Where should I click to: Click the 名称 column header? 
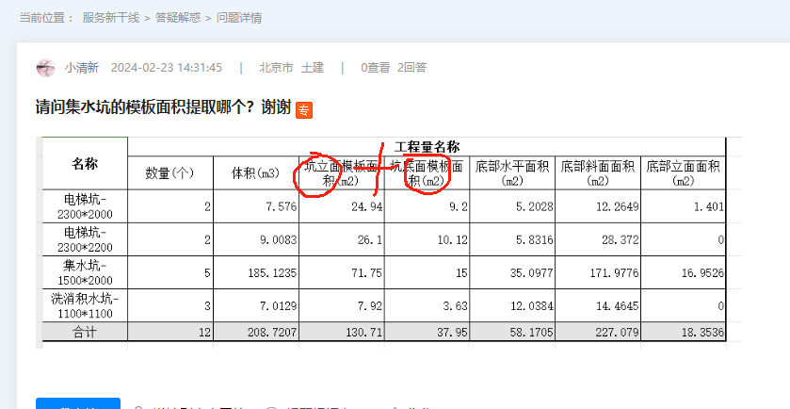coord(85,163)
